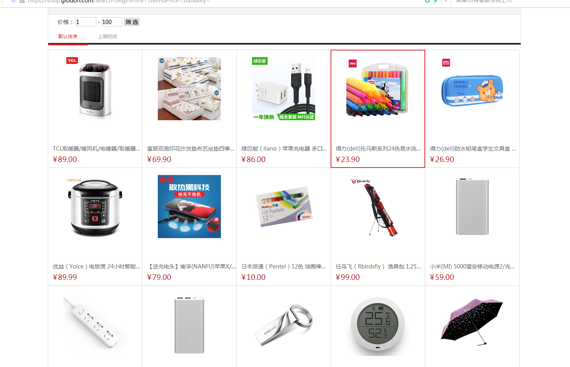Open the deli watercolor pens image
This screenshot has width=570, height=367.
[x=378, y=89]
